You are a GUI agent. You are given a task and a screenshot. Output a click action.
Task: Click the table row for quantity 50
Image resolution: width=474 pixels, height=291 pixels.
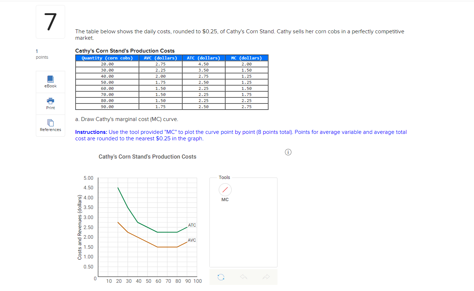(x=107, y=82)
